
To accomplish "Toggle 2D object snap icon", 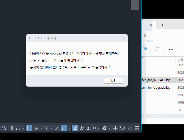I will point(64,128).
